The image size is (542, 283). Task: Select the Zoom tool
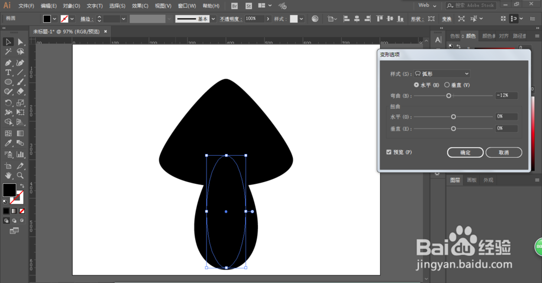[21, 176]
